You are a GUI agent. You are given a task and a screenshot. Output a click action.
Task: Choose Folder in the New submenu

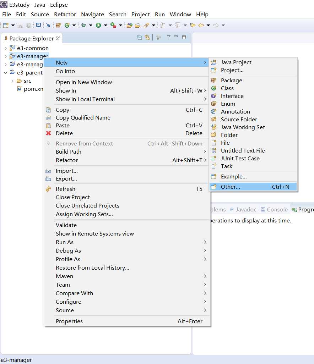[253, 135]
